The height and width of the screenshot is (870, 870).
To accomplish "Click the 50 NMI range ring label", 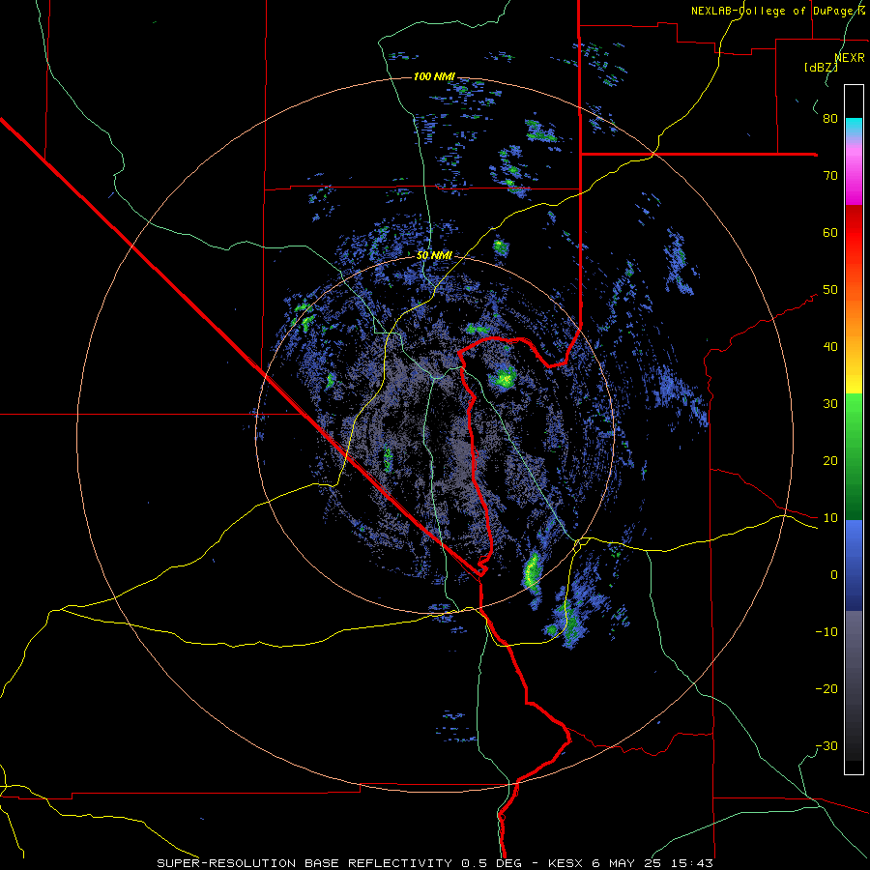I will (434, 255).
